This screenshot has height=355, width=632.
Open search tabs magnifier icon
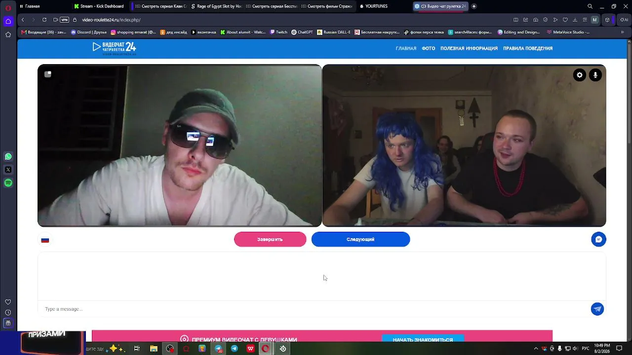590,6
